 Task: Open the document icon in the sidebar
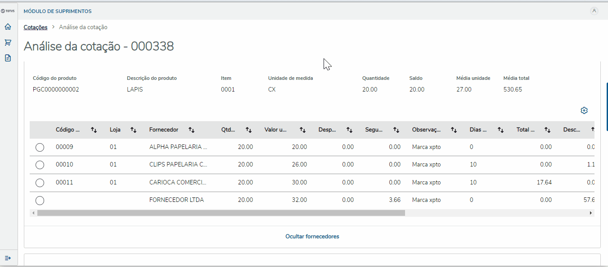[x=8, y=58]
